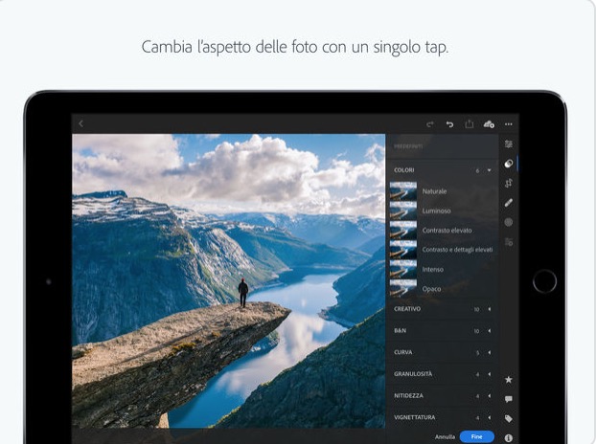
Task: Click the Intenso preset thumbnail
Action: (x=402, y=270)
